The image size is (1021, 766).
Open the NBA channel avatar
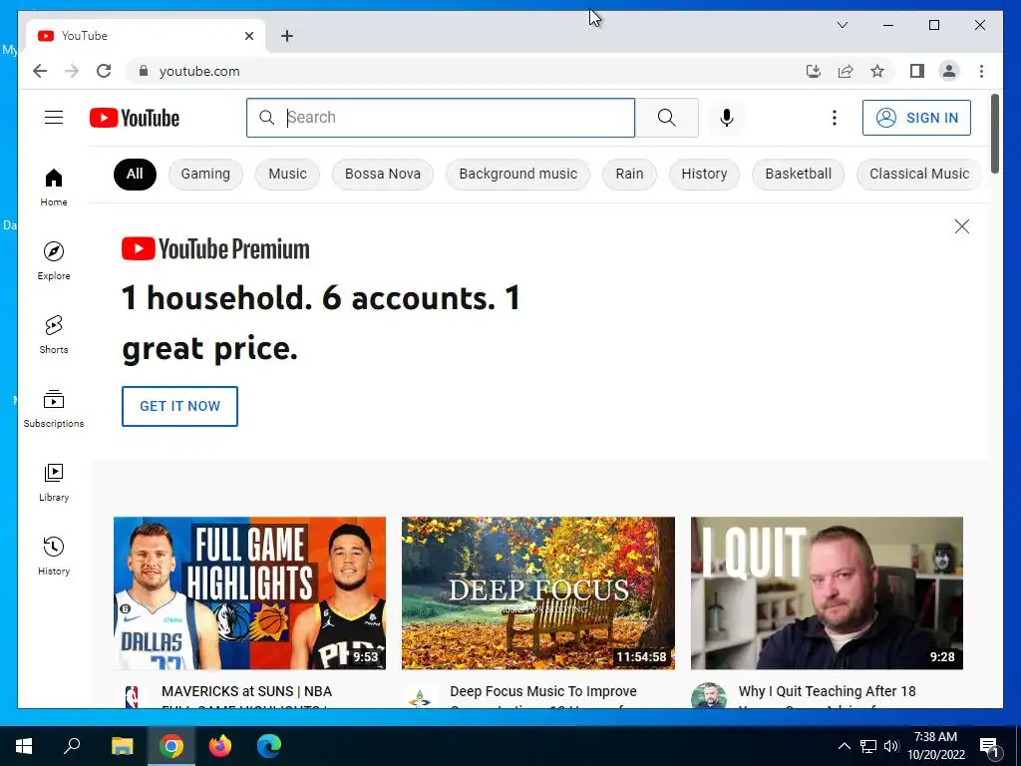pos(133,697)
